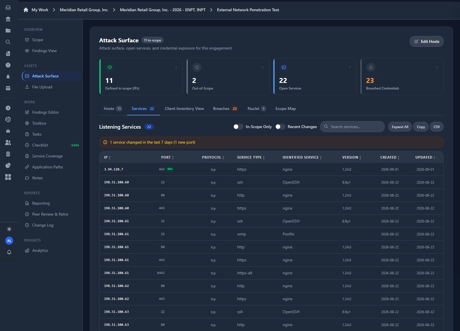
Task: Click the blocked circle icon on Out-of-Scope card
Action: (197, 67)
